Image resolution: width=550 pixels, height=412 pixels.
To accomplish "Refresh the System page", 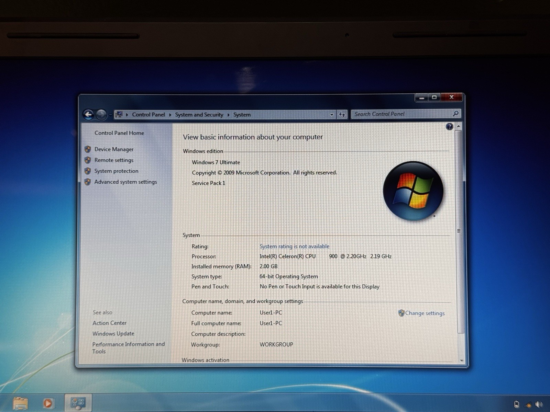I will tap(342, 115).
